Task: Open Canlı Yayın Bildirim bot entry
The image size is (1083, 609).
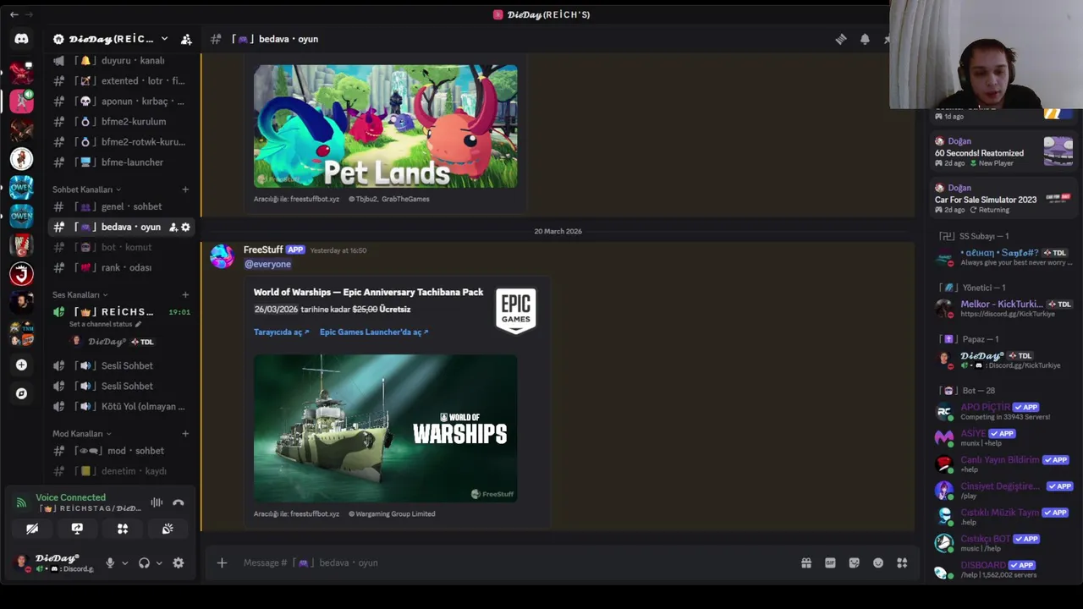Action: click(1005, 464)
